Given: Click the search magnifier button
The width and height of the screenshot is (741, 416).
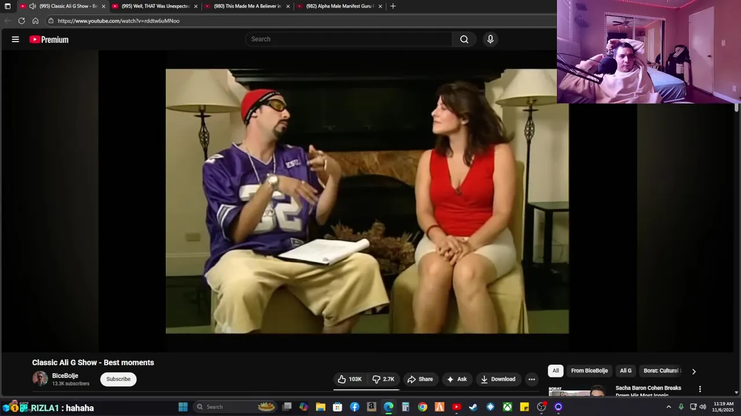Looking at the screenshot, I should point(464,39).
